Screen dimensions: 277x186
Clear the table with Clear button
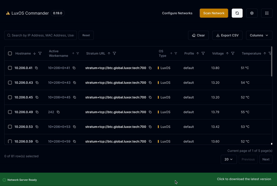click(198, 35)
